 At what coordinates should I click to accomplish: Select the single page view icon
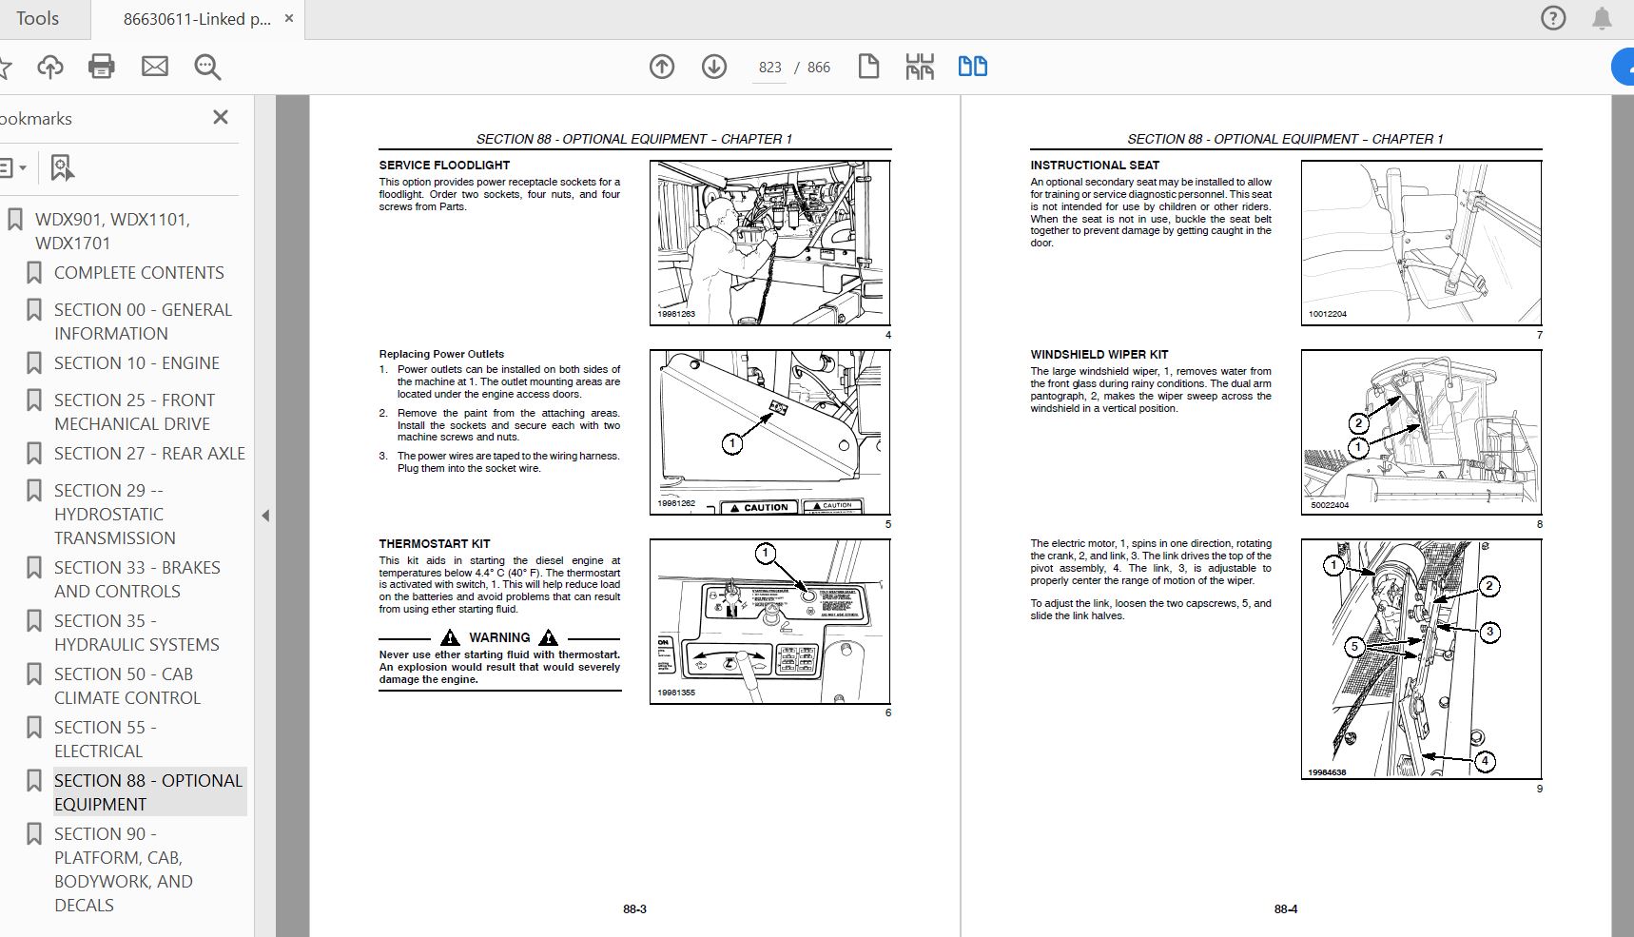[868, 67]
